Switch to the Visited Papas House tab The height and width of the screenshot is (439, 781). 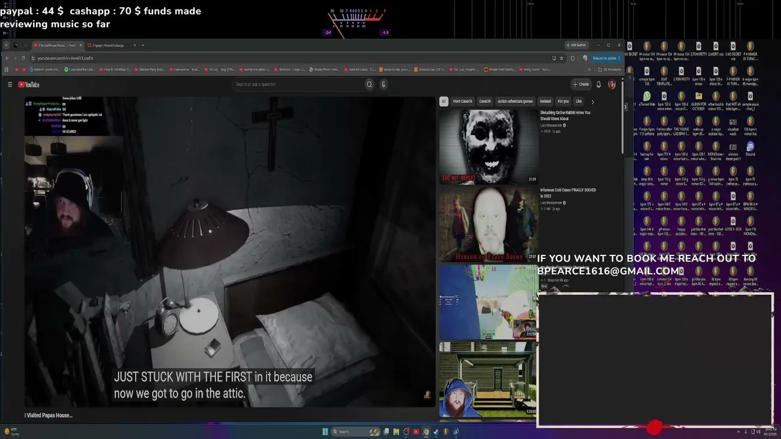coord(57,45)
